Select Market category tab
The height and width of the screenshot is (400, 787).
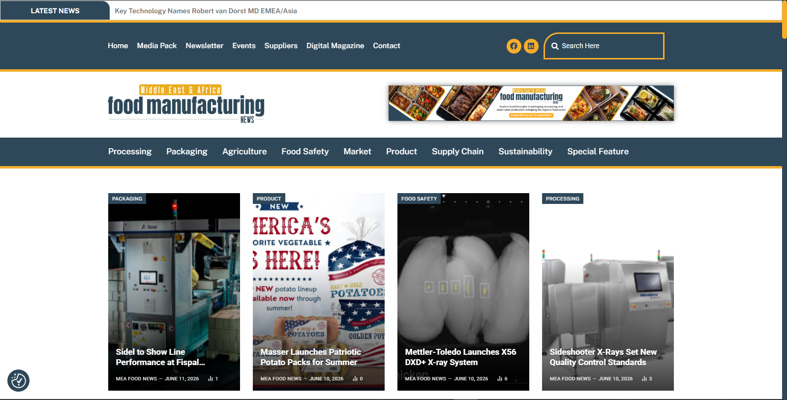pos(358,152)
